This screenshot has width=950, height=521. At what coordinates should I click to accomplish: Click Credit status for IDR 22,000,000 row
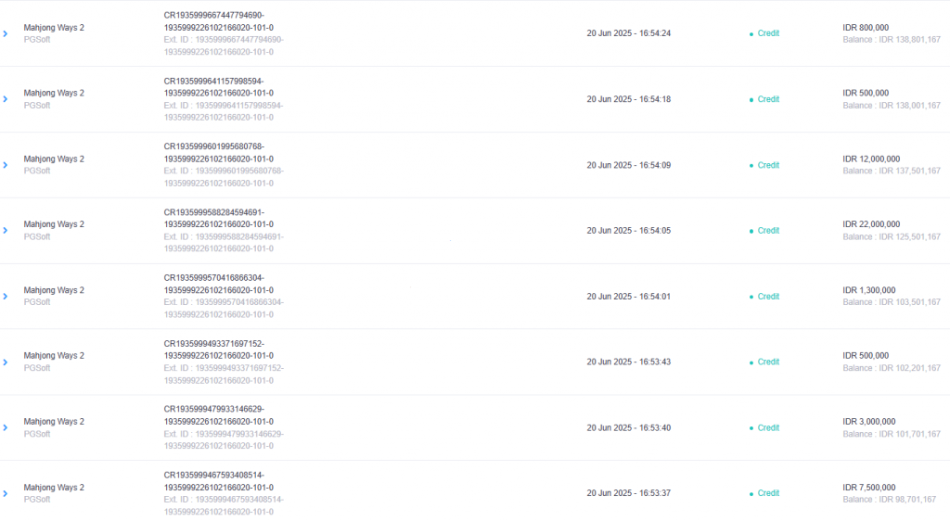click(767, 231)
